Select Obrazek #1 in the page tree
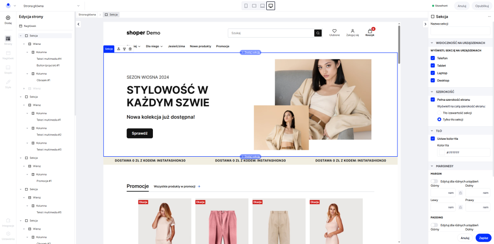Viewport: 494px width, 244px height. [x=43, y=80]
